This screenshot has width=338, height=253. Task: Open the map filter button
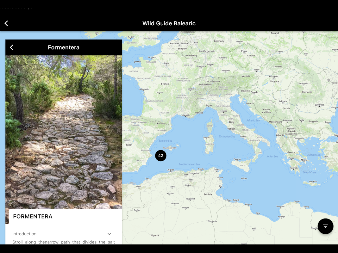325,226
